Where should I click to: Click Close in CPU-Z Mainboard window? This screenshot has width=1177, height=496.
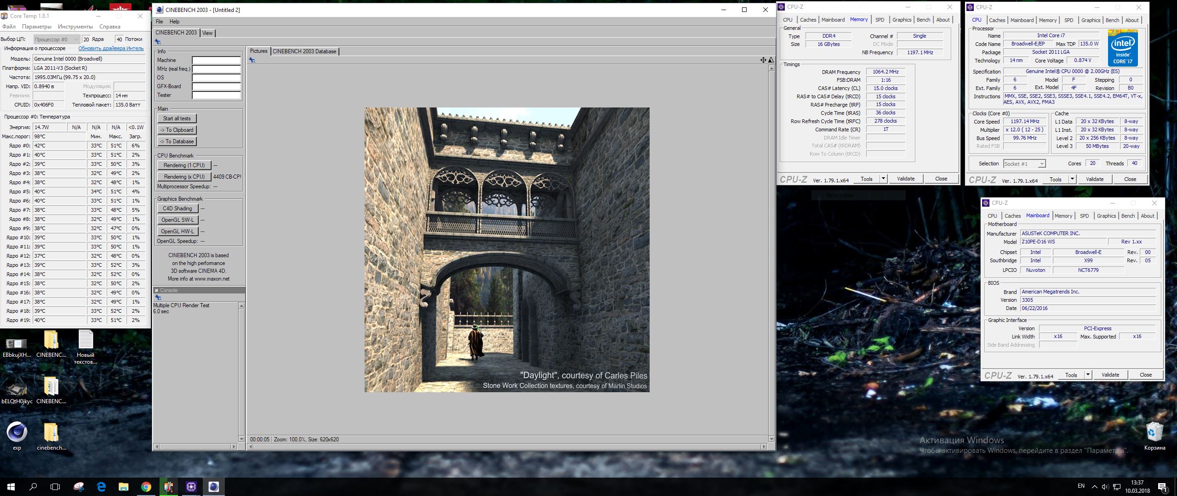[1146, 375]
